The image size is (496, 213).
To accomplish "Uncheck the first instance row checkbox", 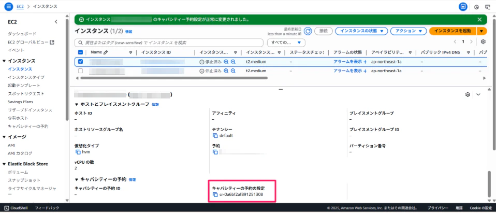I will pos(80,62).
